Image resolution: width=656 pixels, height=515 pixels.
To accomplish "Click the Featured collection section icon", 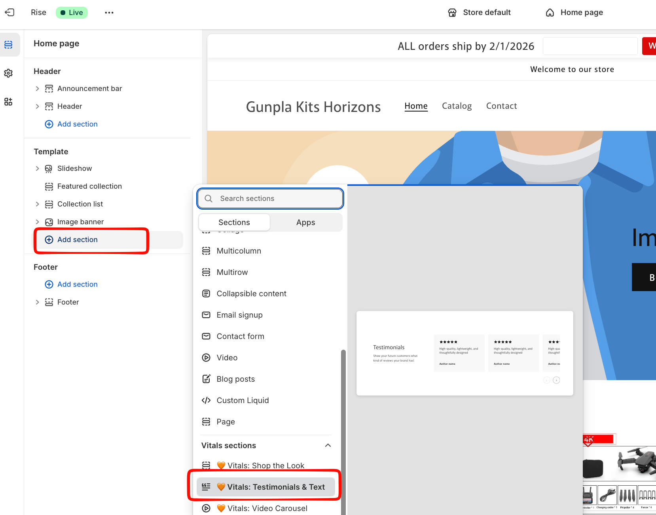I will coord(49,186).
